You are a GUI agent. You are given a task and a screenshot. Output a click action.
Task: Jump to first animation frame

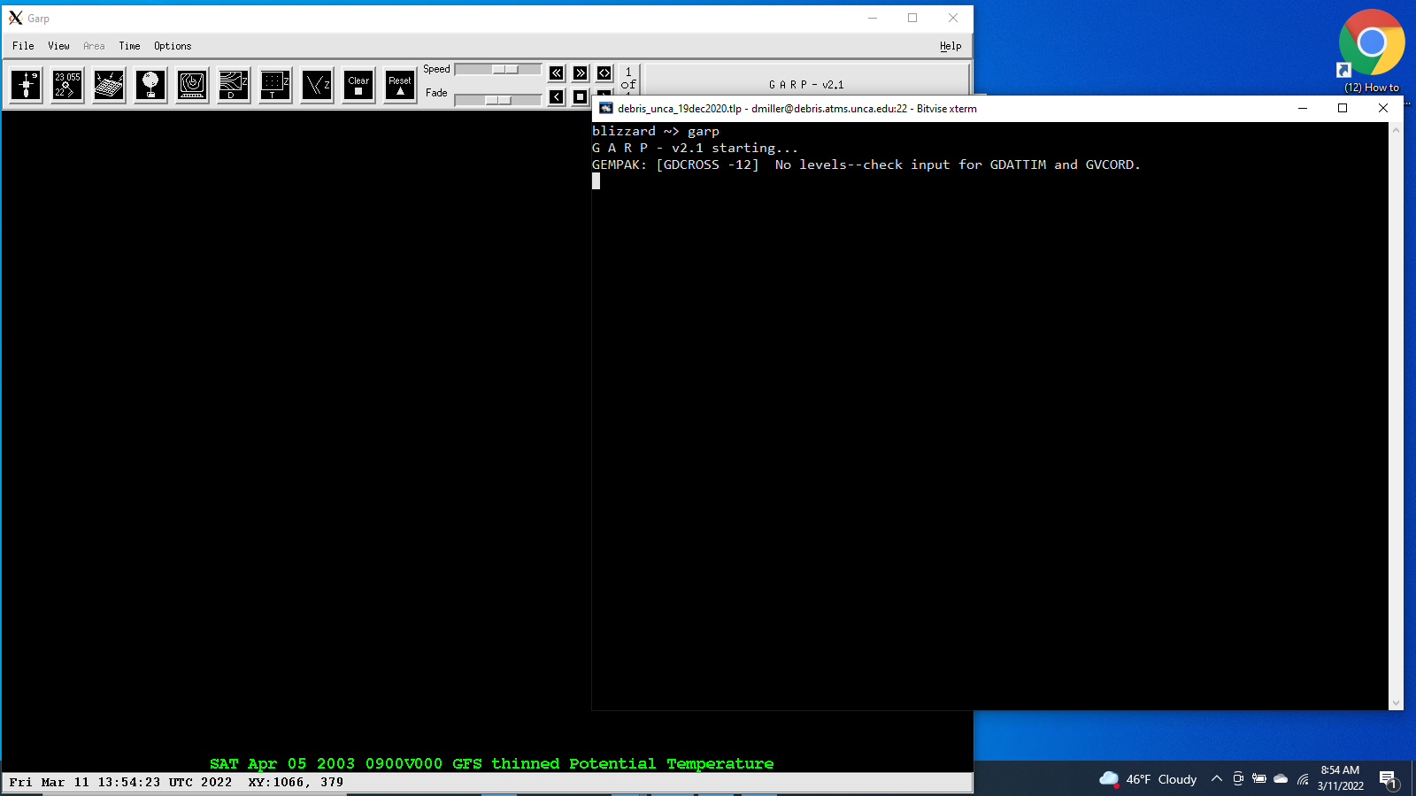click(557, 73)
